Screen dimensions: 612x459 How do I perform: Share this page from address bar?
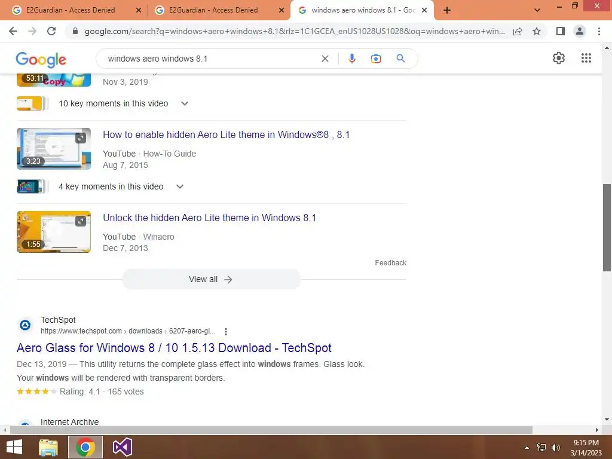518,31
